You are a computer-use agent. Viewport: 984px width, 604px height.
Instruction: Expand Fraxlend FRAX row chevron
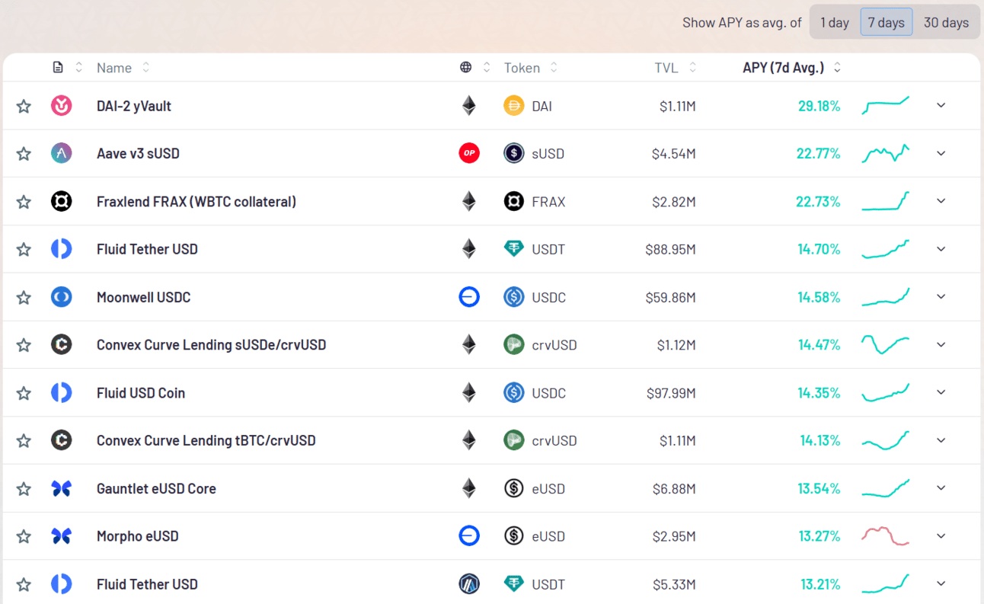pyautogui.click(x=941, y=201)
